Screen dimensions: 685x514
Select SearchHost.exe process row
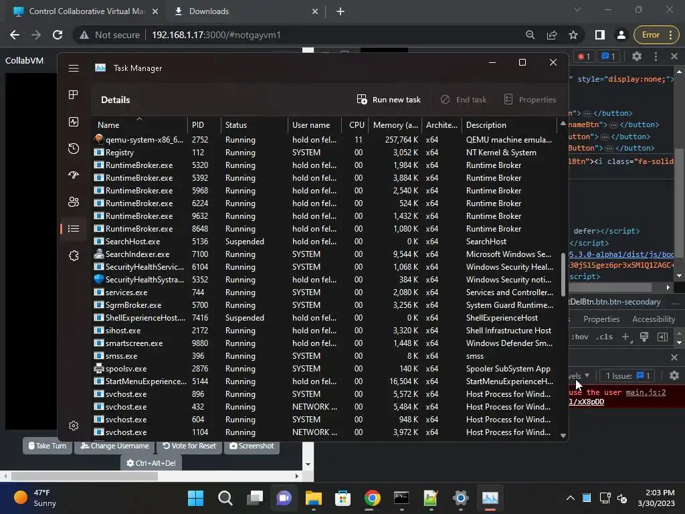click(325, 241)
